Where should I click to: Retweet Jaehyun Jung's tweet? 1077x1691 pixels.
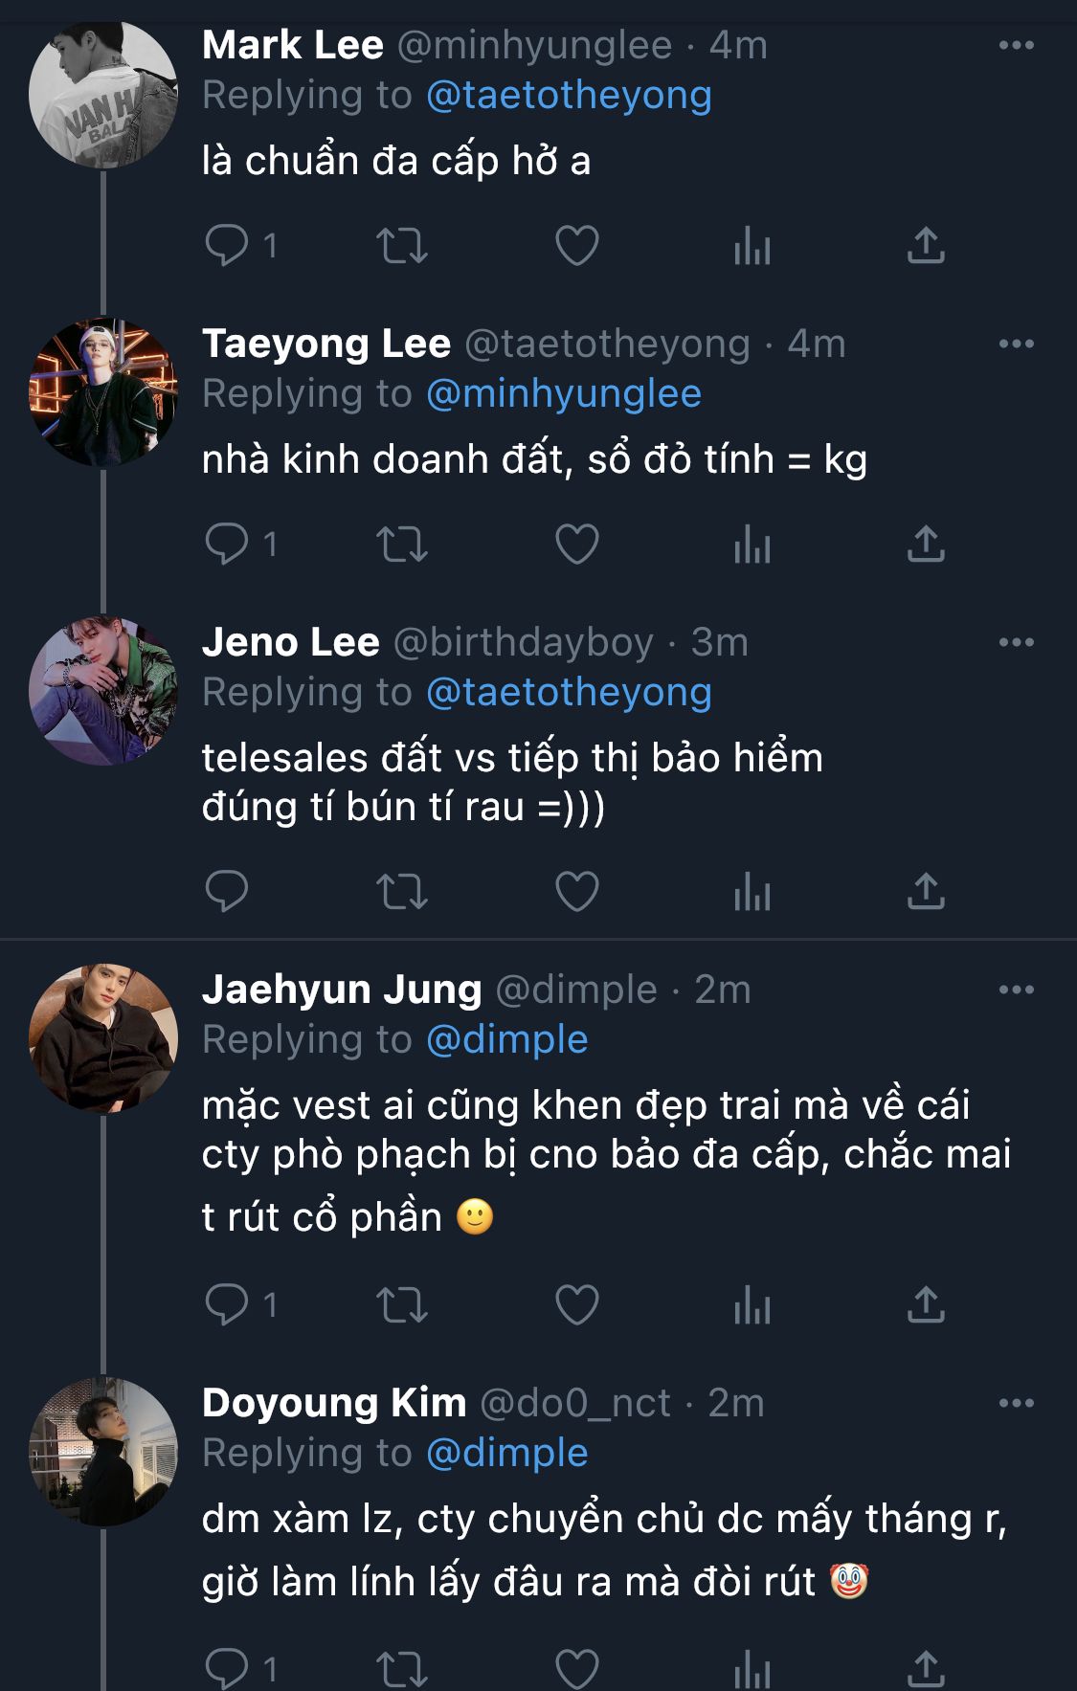402,1304
